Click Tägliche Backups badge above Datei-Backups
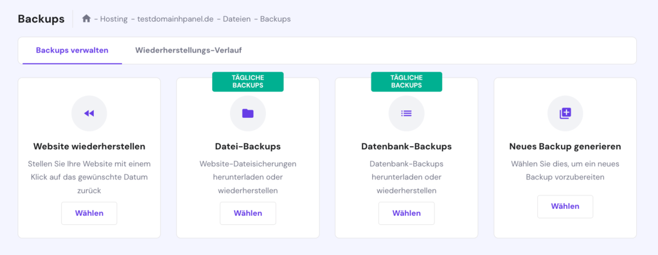The height and width of the screenshot is (255, 658). point(248,81)
